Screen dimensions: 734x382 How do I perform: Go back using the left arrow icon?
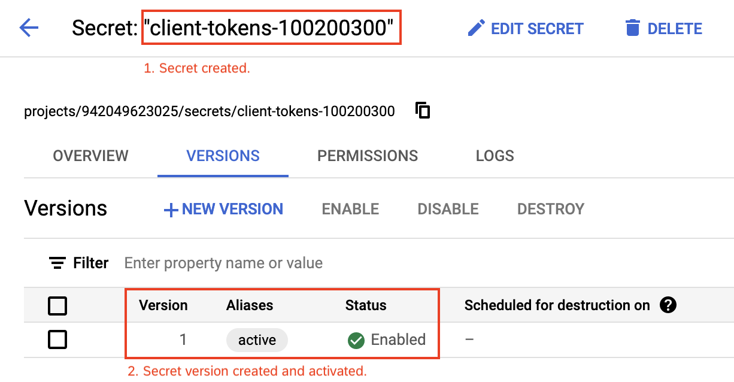pos(29,28)
